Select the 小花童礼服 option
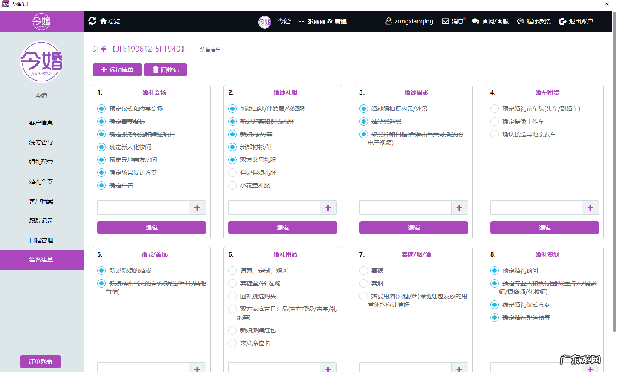 point(232,185)
